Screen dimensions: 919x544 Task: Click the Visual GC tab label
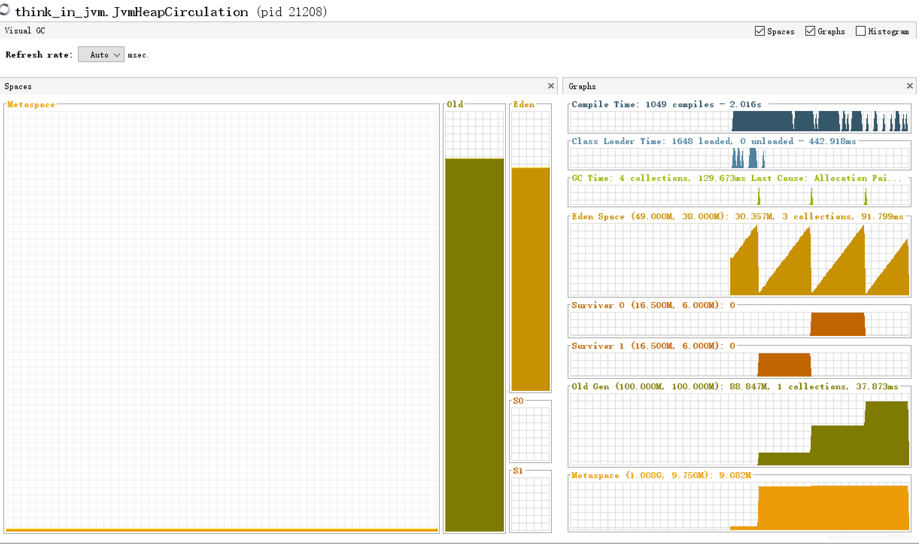click(25, 31)
